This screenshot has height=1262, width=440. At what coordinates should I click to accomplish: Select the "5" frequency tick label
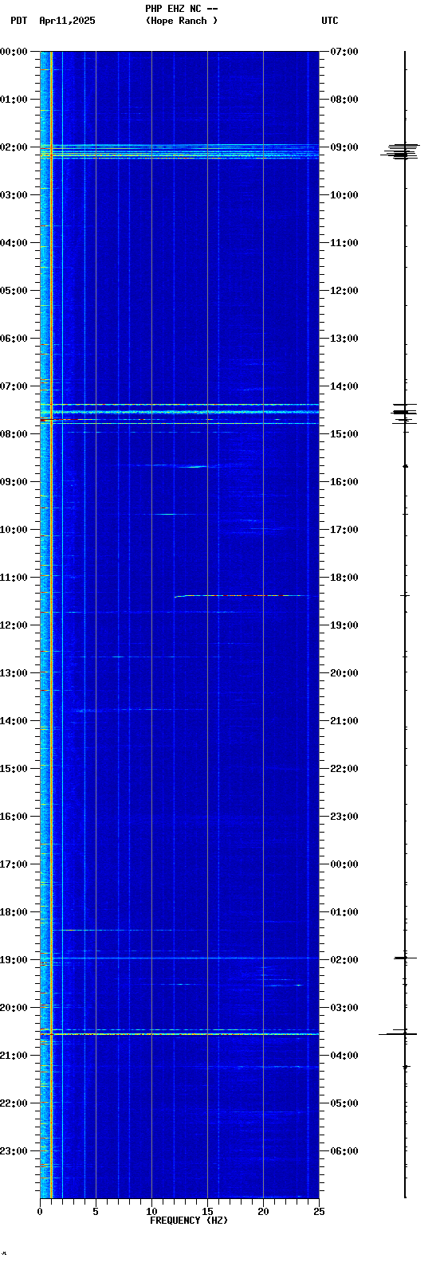96,1212
